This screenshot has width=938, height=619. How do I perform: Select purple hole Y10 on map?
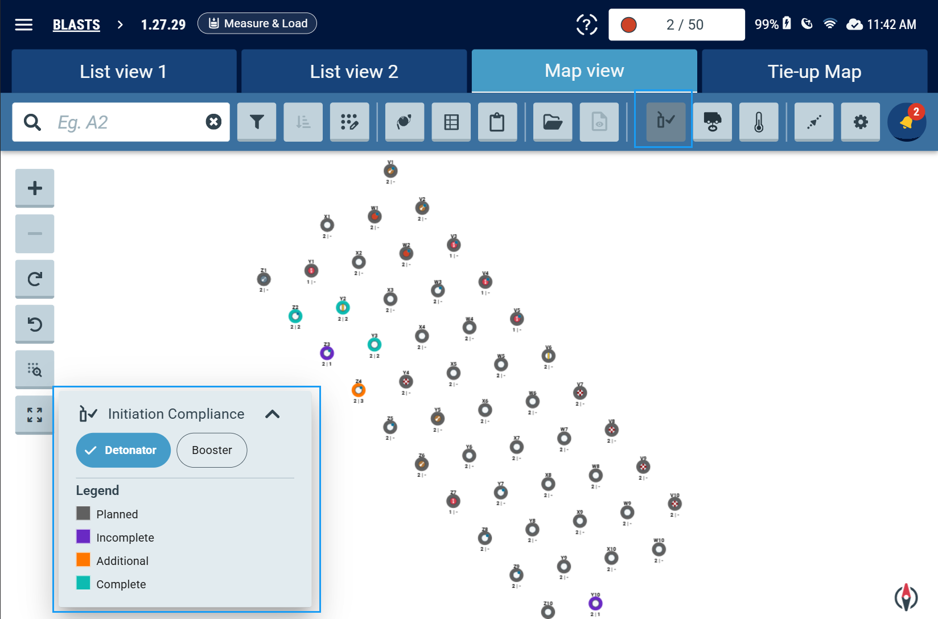tap(595, 603)
